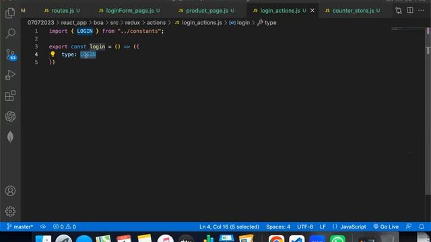The width and height of the screenshot is (431, 242).
Task: Split the editor to the right
Action: click(410, 11)
